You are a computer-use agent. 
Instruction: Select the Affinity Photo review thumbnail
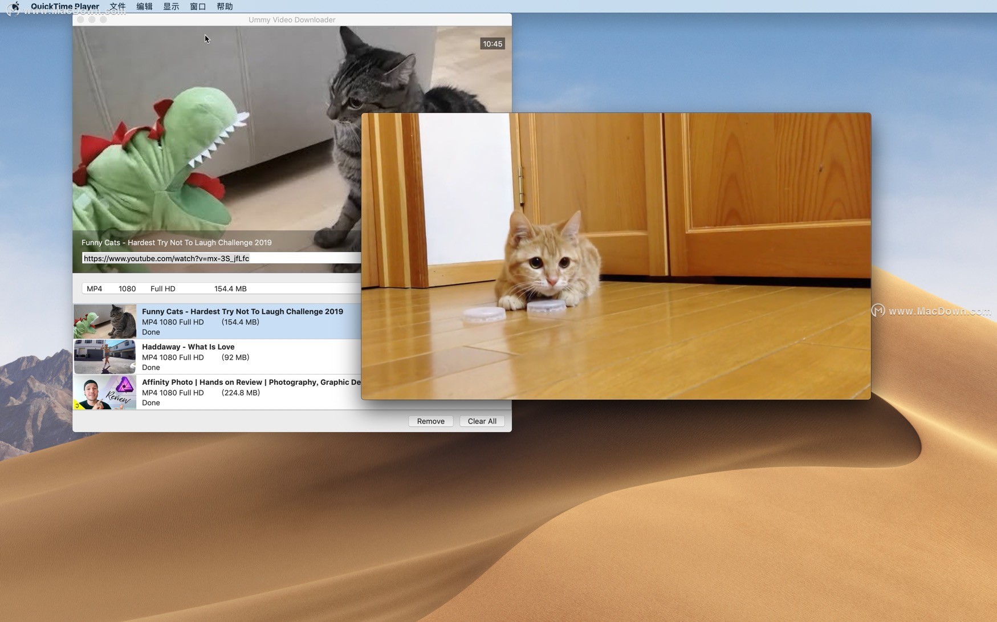105,392
